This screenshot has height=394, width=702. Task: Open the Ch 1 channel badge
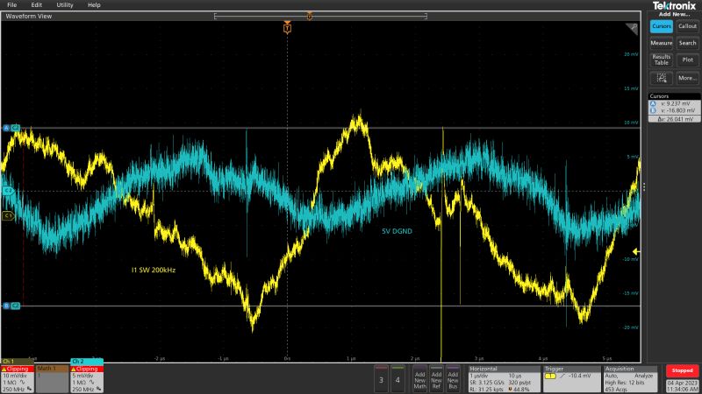pyautogui.click(x=17, y=376)
